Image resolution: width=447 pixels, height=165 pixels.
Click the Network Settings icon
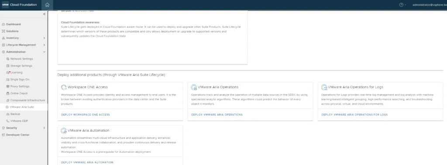[x=8, y=59]
